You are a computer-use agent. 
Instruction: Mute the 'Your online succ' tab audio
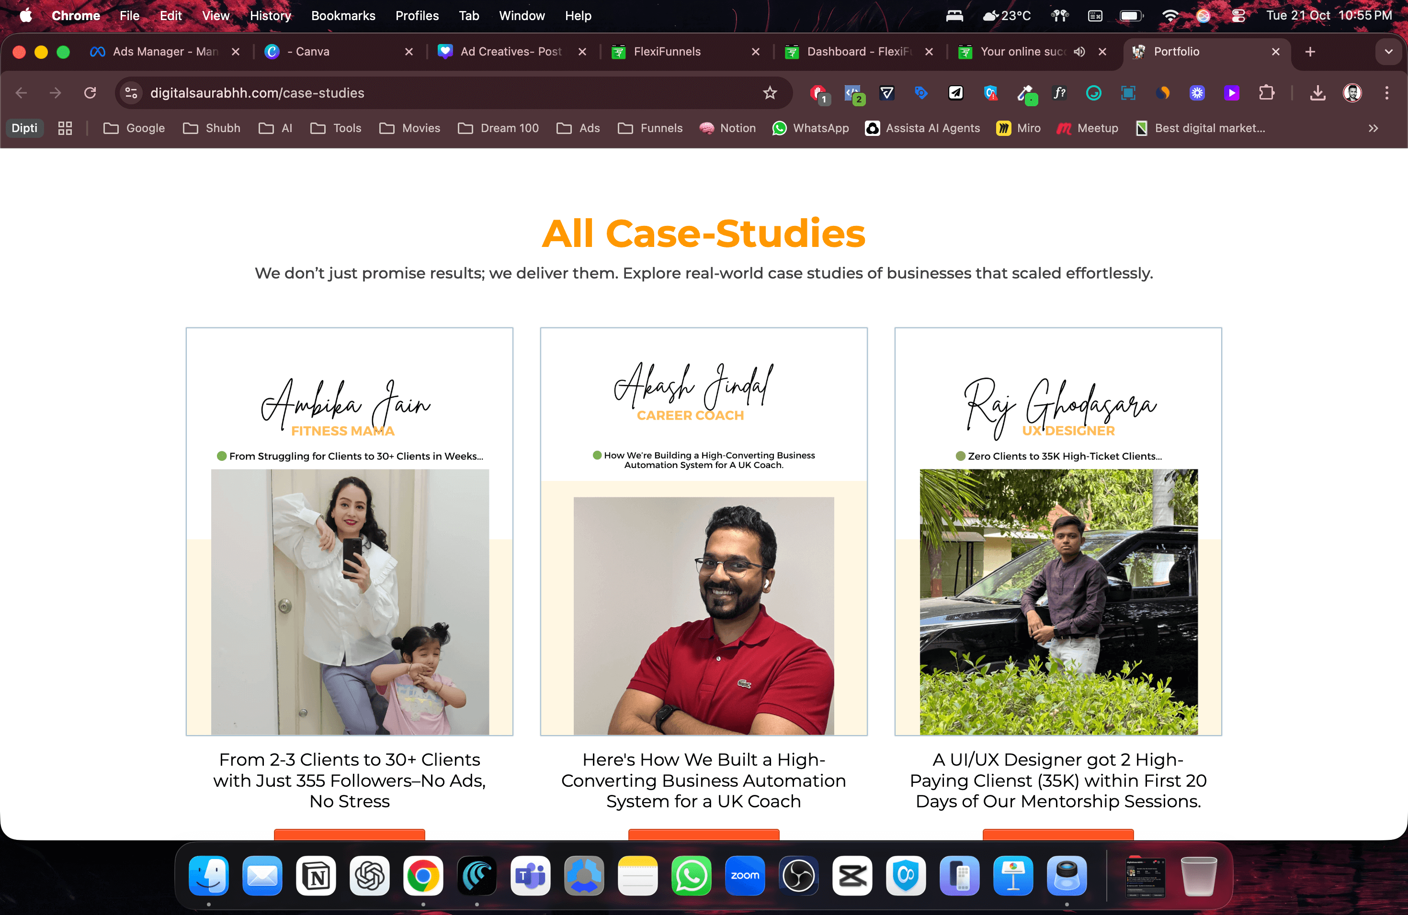1079,51
